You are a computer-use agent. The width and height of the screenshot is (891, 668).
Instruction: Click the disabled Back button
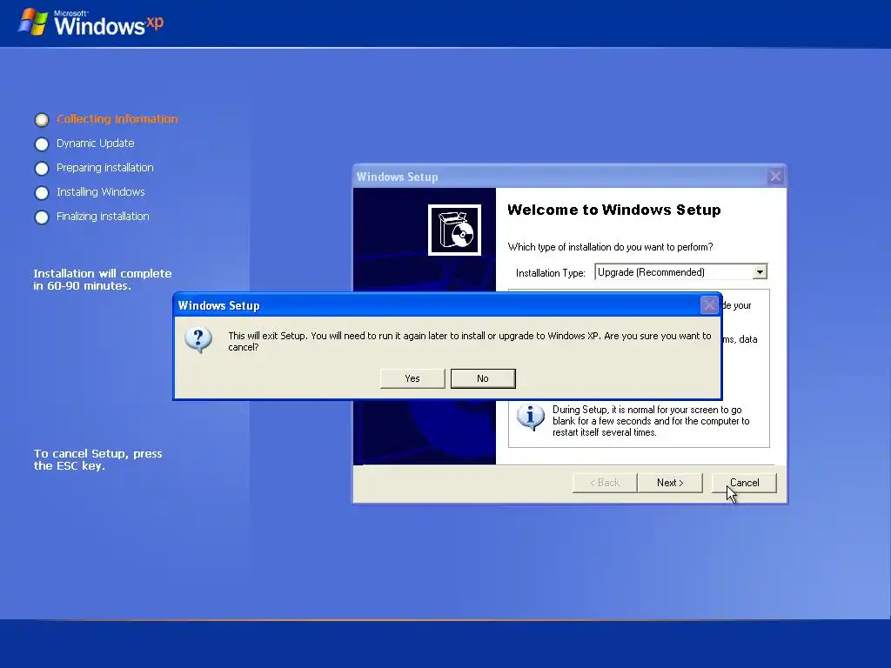605,483
